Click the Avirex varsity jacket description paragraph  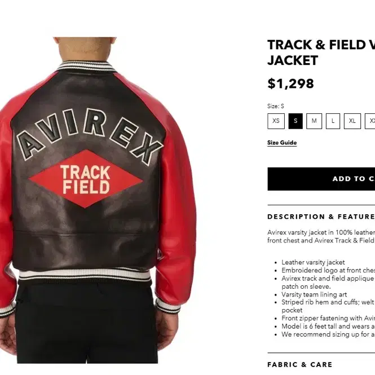pos(321,236)
